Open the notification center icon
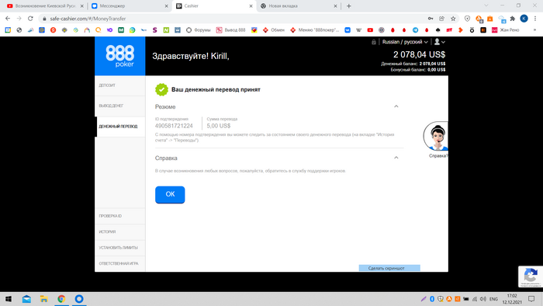Viewport: 543px width, 306px height. pos(531,299)
